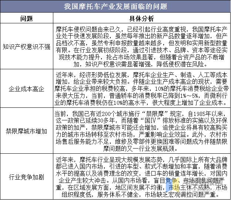Select the cell 企业成本高企
Screen dimensions: 231x200
(27, 89)
